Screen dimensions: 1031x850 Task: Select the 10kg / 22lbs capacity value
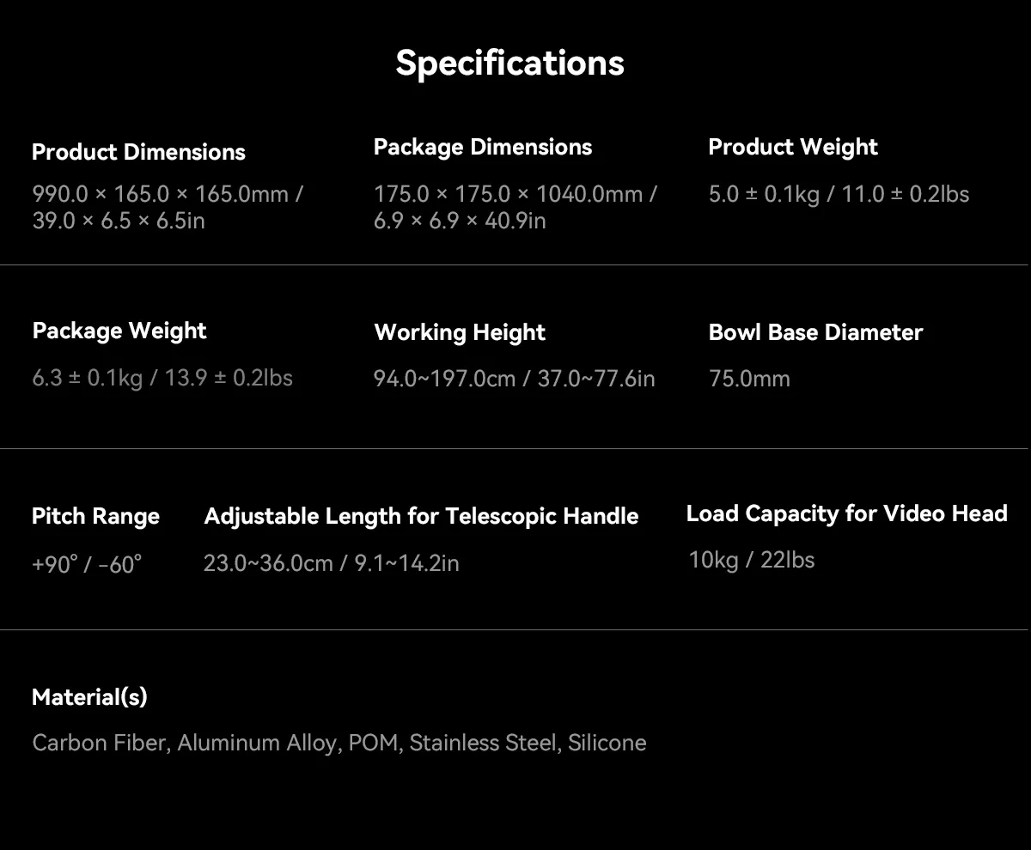(751, 560)
